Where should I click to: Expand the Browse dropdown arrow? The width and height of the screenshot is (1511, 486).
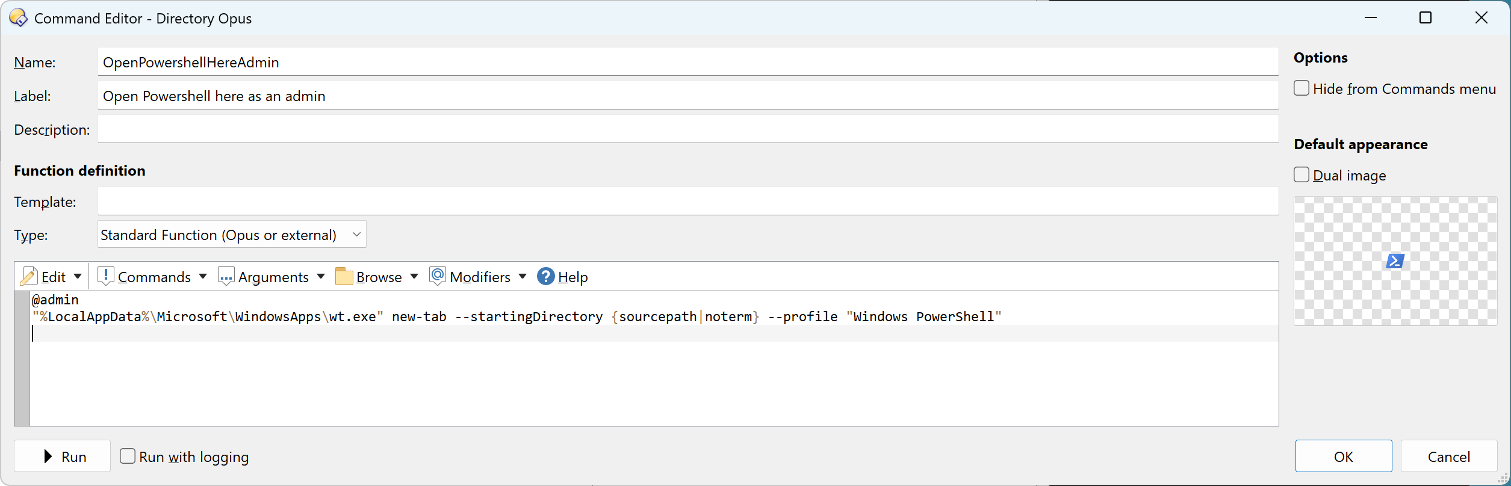click(414, 277)
